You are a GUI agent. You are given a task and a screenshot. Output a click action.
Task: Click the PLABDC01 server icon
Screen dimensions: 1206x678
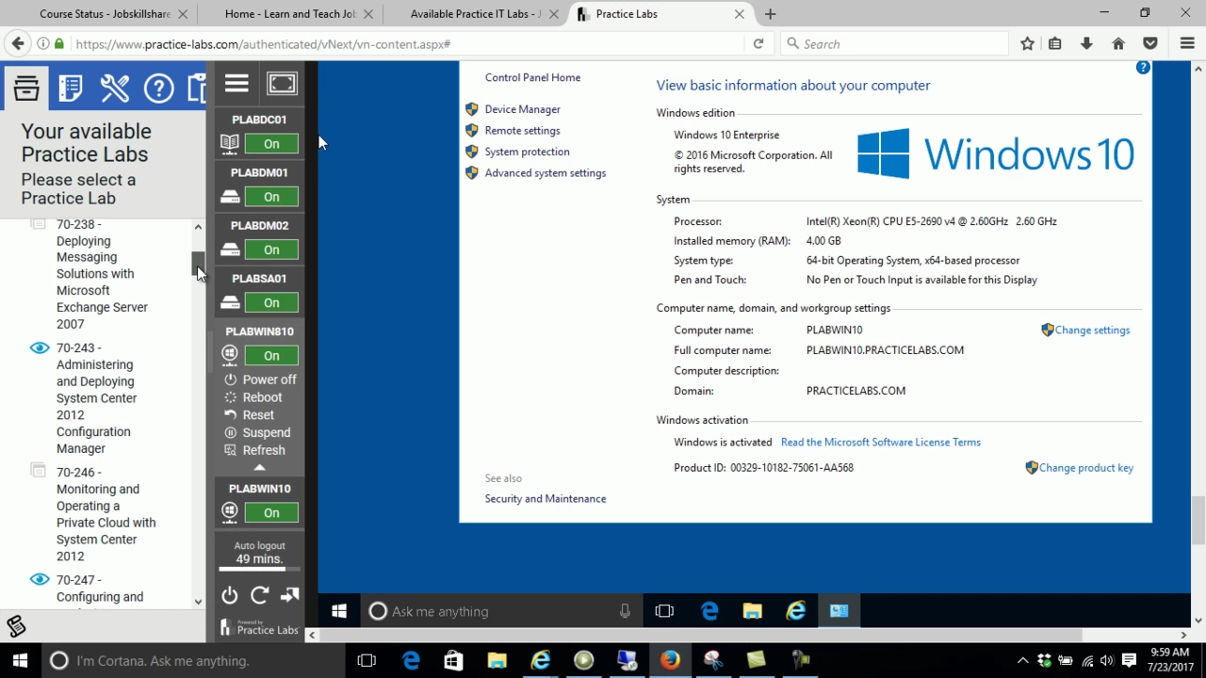[x=230, y=143]
